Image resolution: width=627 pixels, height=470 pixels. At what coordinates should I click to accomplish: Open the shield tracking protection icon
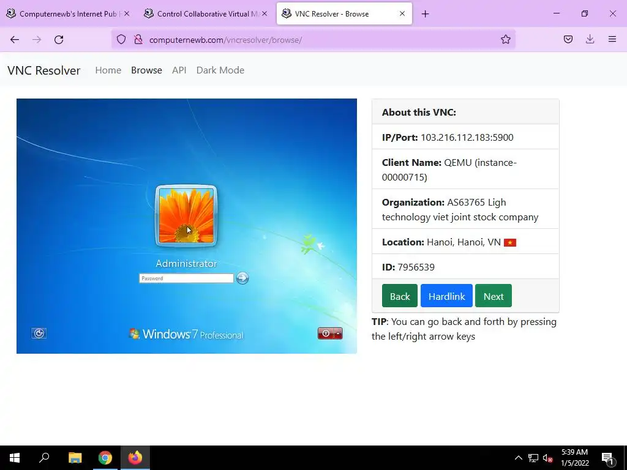click(x=121, y=39)
